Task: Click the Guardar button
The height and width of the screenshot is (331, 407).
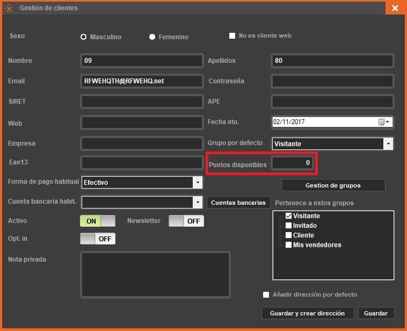Action: coord(376,313)
